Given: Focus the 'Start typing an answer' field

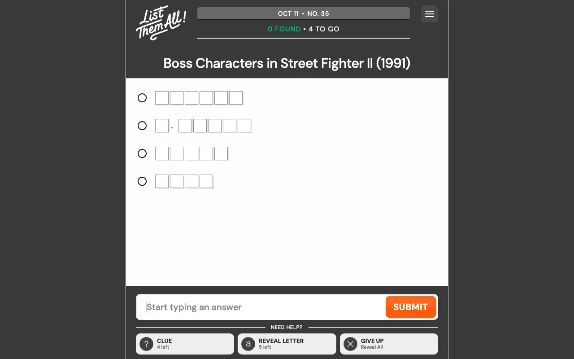Looking at the screenshot, I should pos(265,307).
